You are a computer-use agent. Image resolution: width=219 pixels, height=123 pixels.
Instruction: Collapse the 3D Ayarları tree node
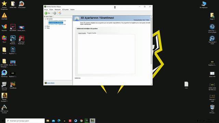click(x=46, y=19)
